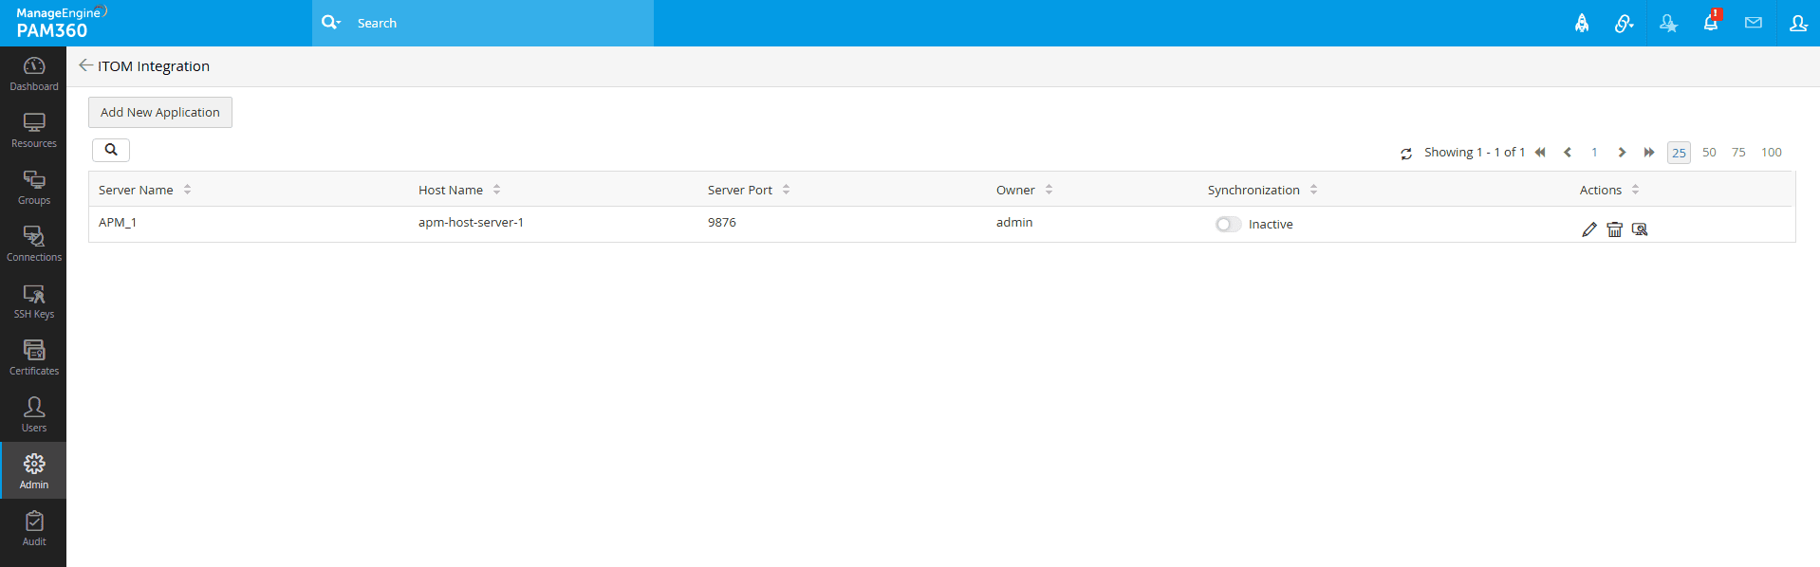Screen dimensions: 1820x567
Task: Go to next page of results
Action: [1622, 153]
